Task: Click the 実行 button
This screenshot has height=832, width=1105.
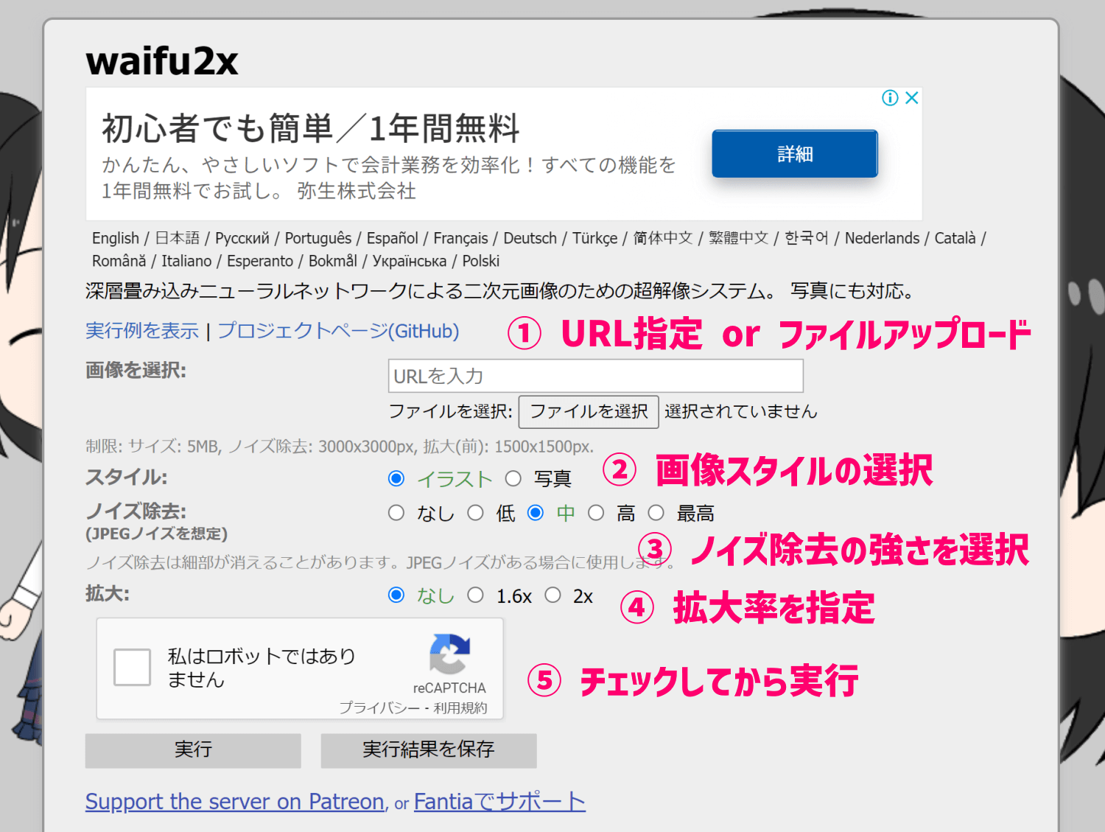Action: tap(193, 750)
